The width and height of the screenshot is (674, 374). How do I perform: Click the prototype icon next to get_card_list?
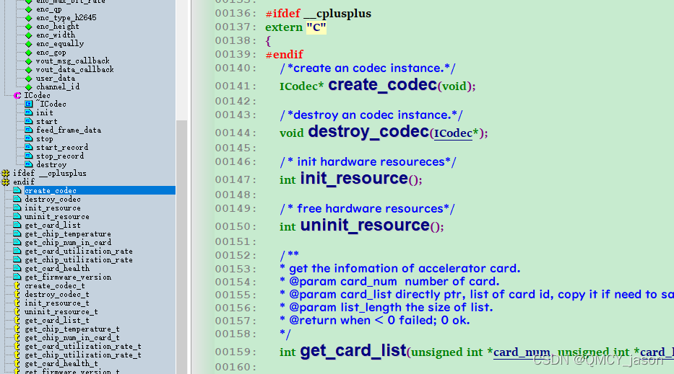(17, 225)
